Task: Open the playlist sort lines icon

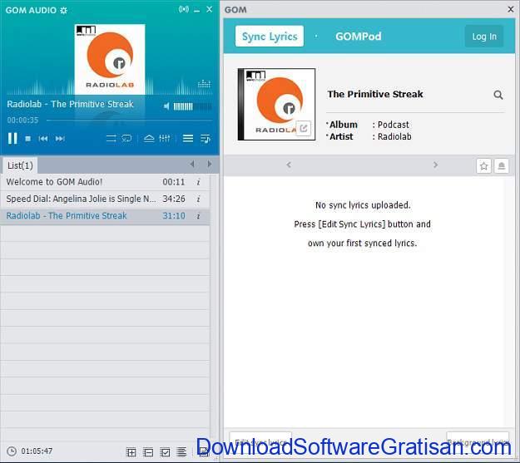Action: coord(181,451)
